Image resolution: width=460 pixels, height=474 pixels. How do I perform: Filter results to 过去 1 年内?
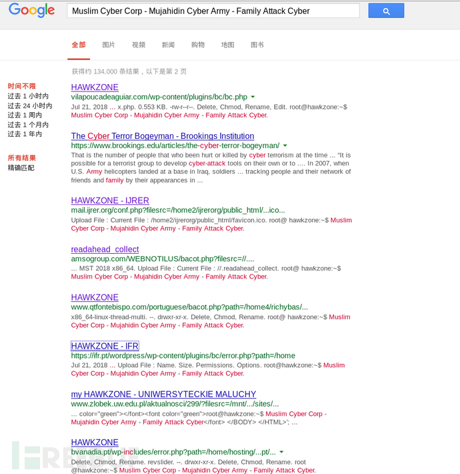point(25,134)
